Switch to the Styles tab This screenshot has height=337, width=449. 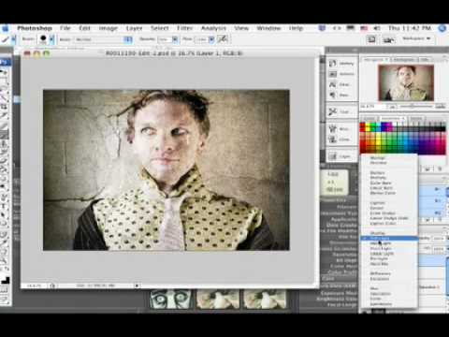(416, 119)
